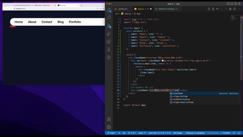Click the browser reload button
Screen dimensions: 243x137
pyautogui.click(x=11, y=9)
